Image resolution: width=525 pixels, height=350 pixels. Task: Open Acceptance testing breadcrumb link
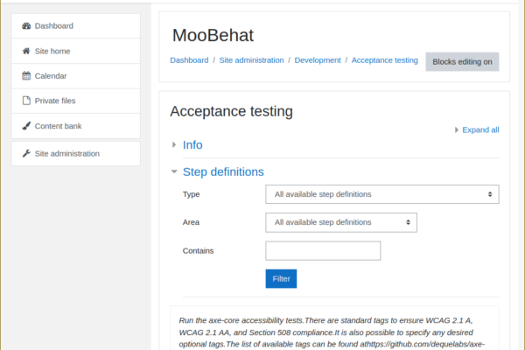tap(384, 60)
